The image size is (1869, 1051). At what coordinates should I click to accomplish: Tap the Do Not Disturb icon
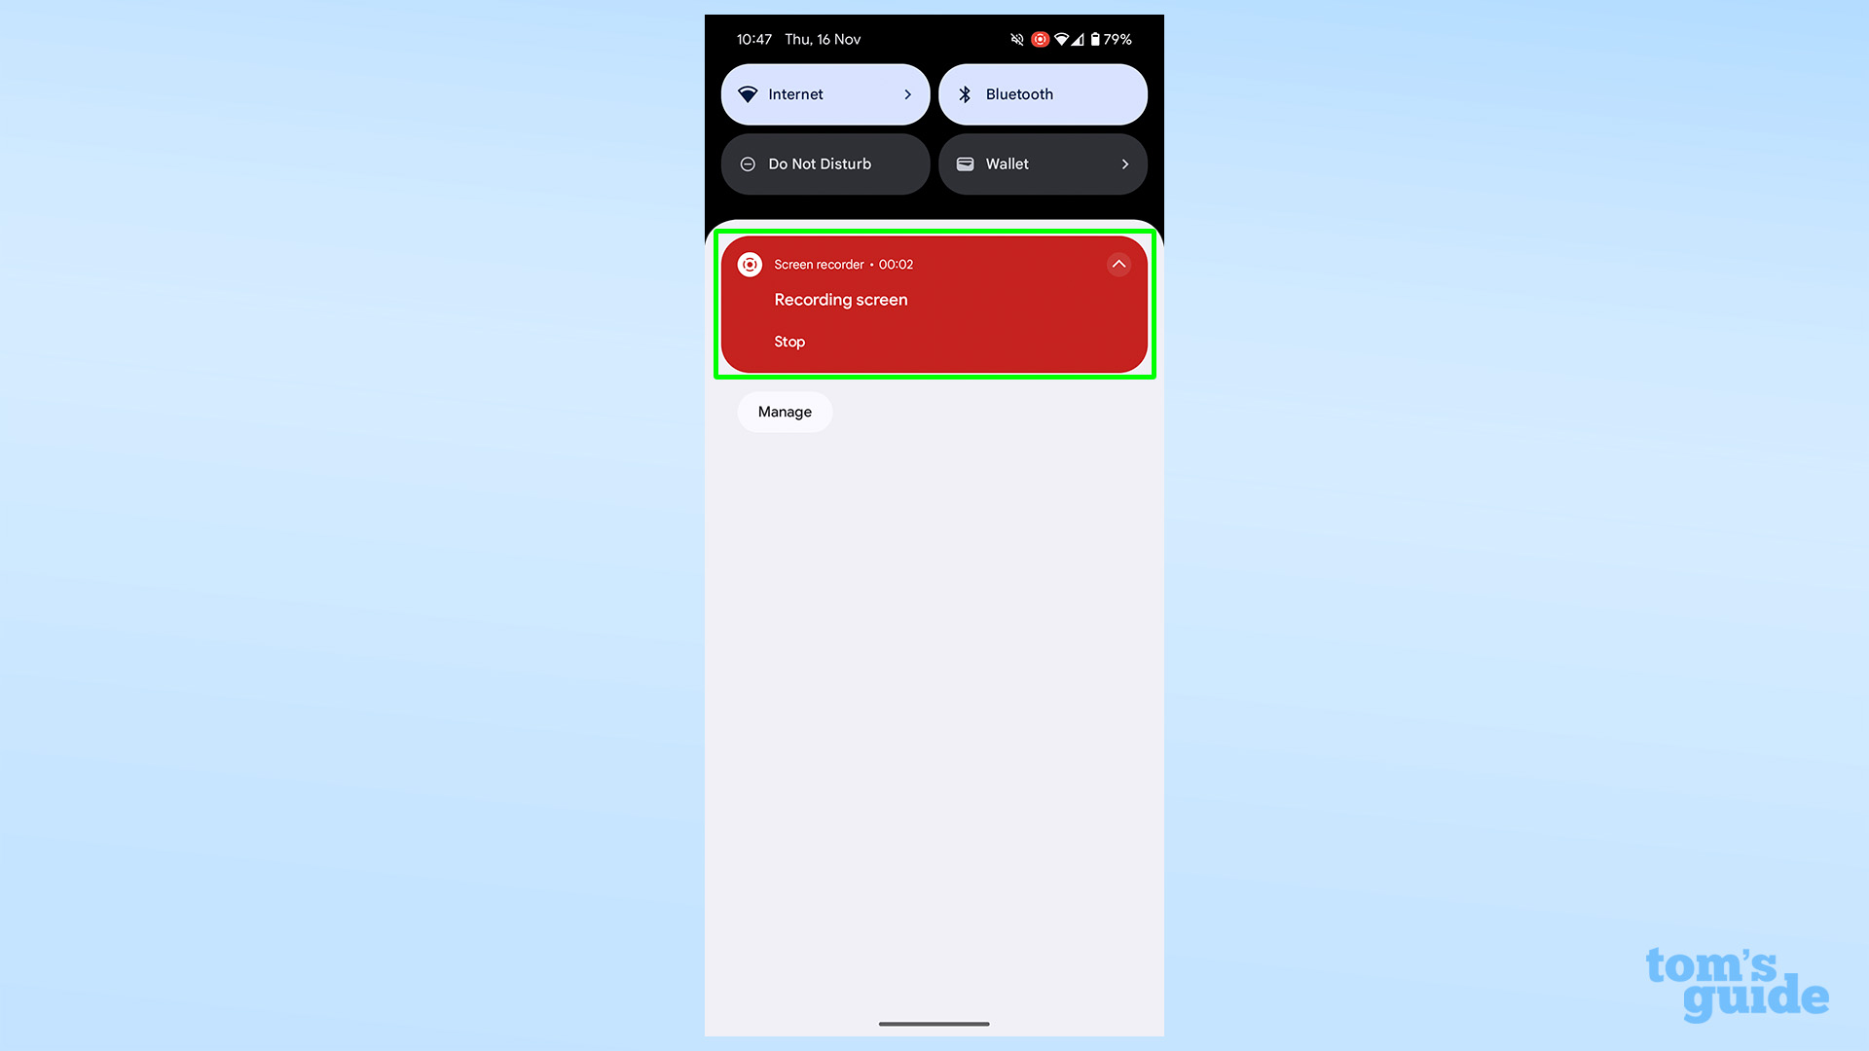pos(751,163)
